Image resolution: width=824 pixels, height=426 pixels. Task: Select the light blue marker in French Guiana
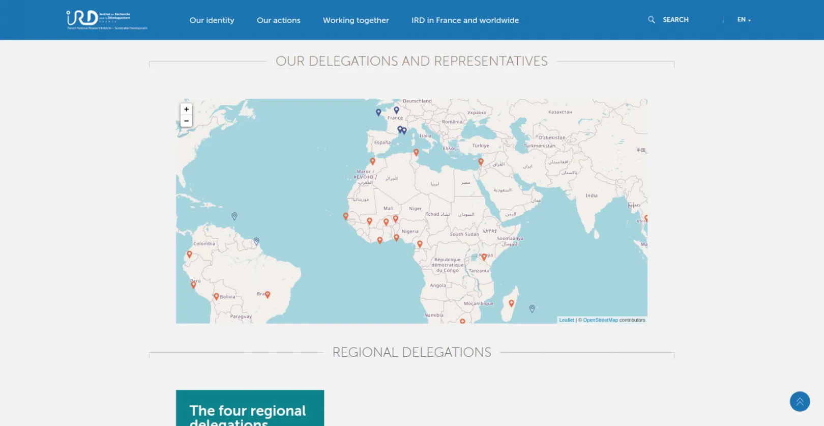256,241
